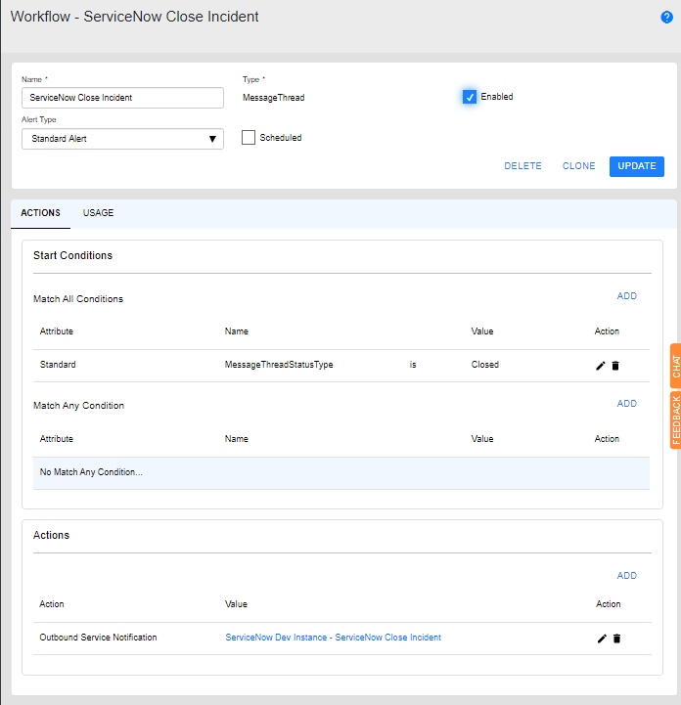This screenshot has width=681, height=705.
Task: Delete the Outbound Service Notification action
Action: click(616, 639)
